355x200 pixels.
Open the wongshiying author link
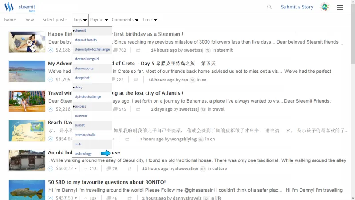[183, 139]
